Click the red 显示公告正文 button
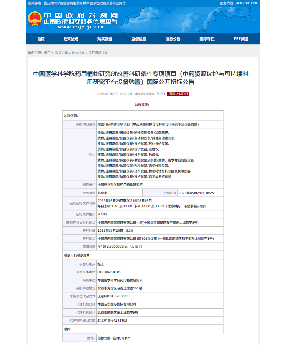Image resolution: width=281 pixels, height=345 pixels. click(178, 94)
